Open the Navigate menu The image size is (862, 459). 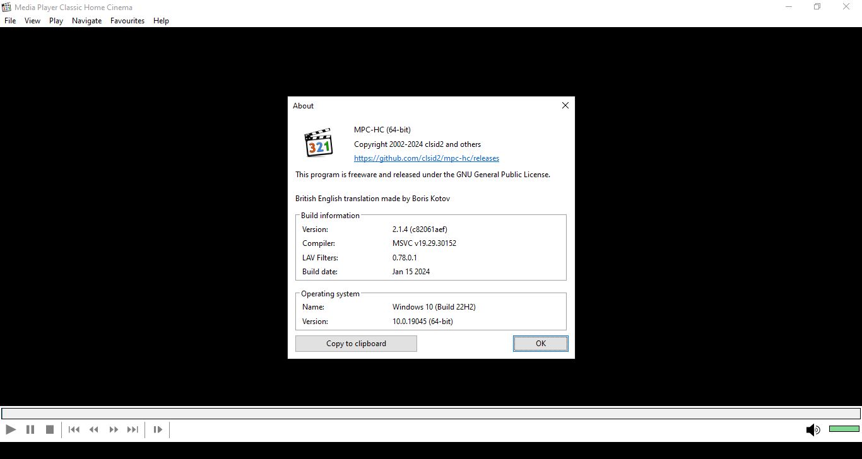86,21
